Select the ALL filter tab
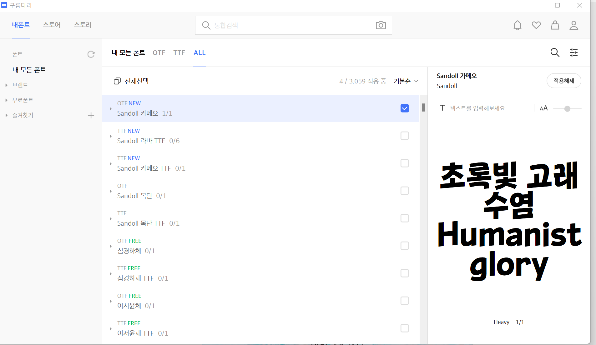596x345 pixels. 200,53
